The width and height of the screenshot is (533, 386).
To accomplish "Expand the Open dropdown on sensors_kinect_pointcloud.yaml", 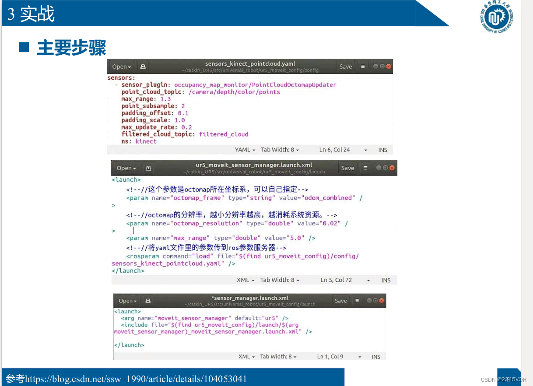I will (x=121, y=66).
